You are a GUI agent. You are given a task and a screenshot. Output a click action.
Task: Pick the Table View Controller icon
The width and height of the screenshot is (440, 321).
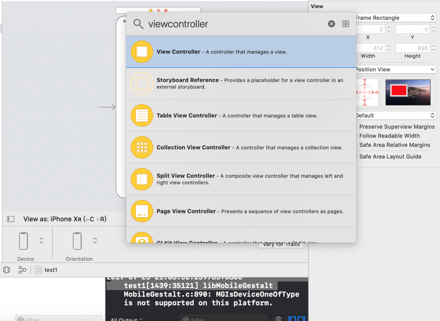click(142, 115)
